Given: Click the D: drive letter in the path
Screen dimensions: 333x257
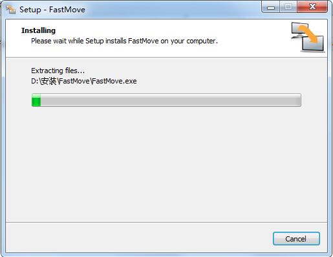Looking at the screenshot, I should tap(35, 81).
